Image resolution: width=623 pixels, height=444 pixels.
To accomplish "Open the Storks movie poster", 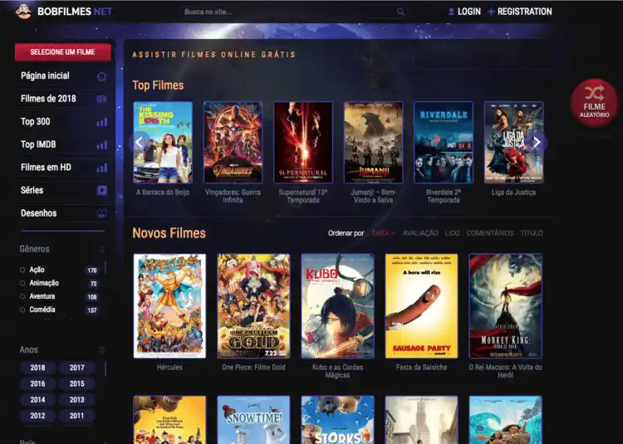I will (x=338, y=420).
